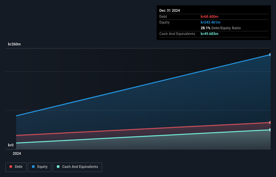Toggle the Equity series legend button
The image size is (276, 177).
point(40,167)
